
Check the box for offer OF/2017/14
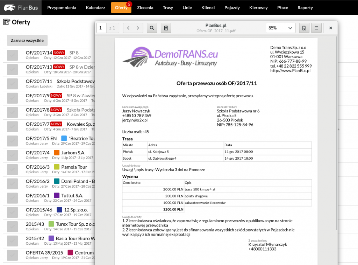[13, 55]
